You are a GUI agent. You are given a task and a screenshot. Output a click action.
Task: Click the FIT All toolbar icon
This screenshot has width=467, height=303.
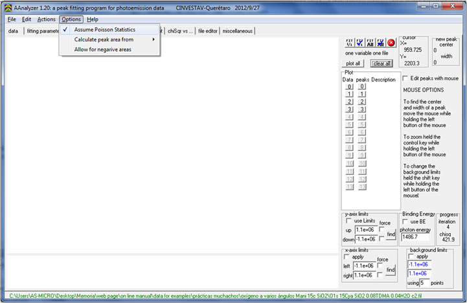[x=370, y=42]
